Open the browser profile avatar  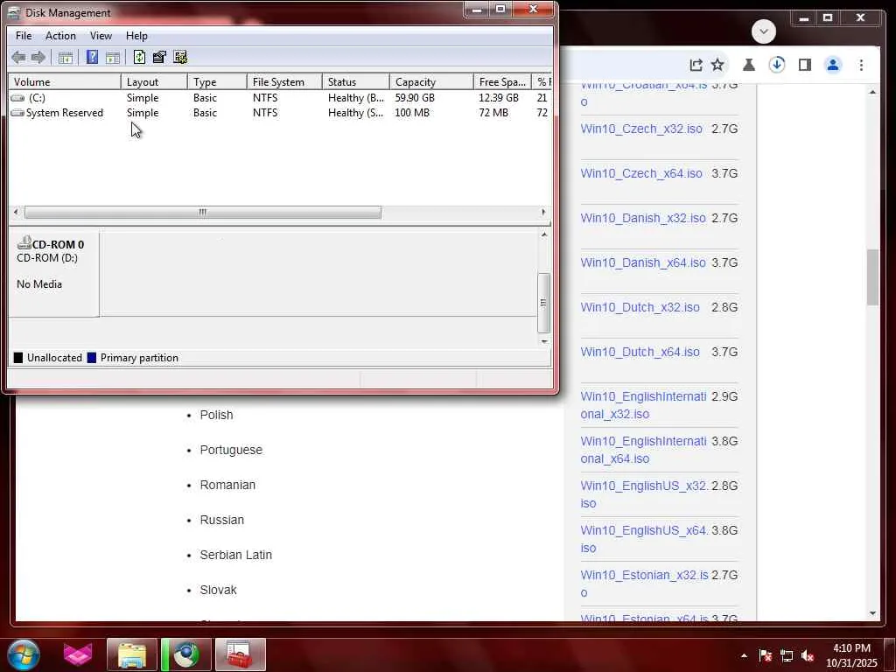[x=833, y=65]
